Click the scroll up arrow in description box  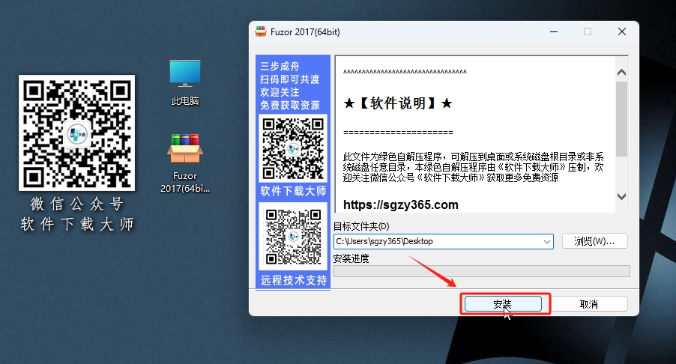621,73
